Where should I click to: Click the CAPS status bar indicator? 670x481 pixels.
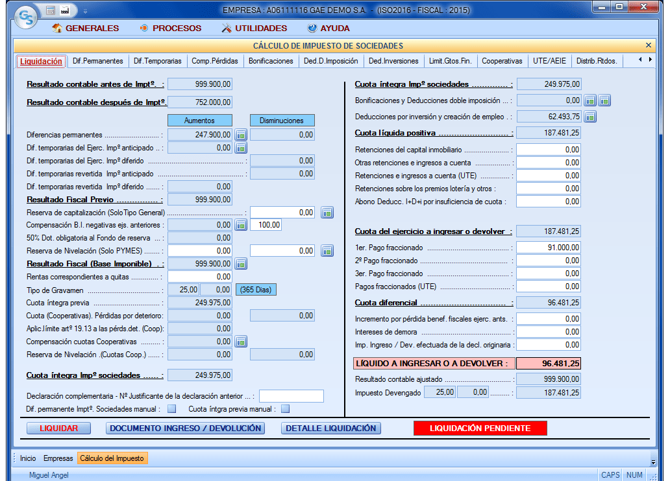610,475
